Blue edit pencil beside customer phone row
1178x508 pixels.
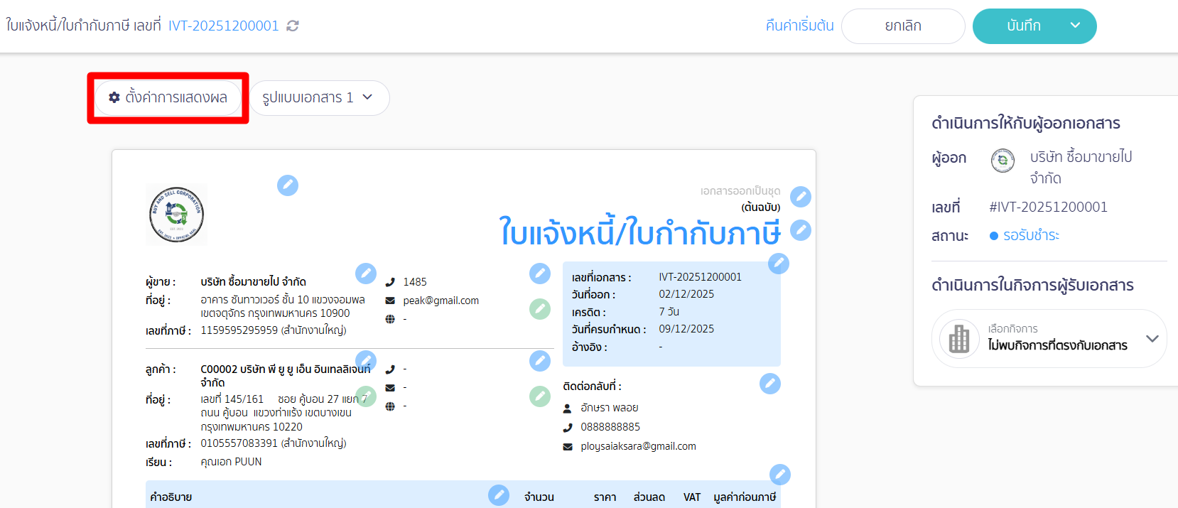click(540, 361)
